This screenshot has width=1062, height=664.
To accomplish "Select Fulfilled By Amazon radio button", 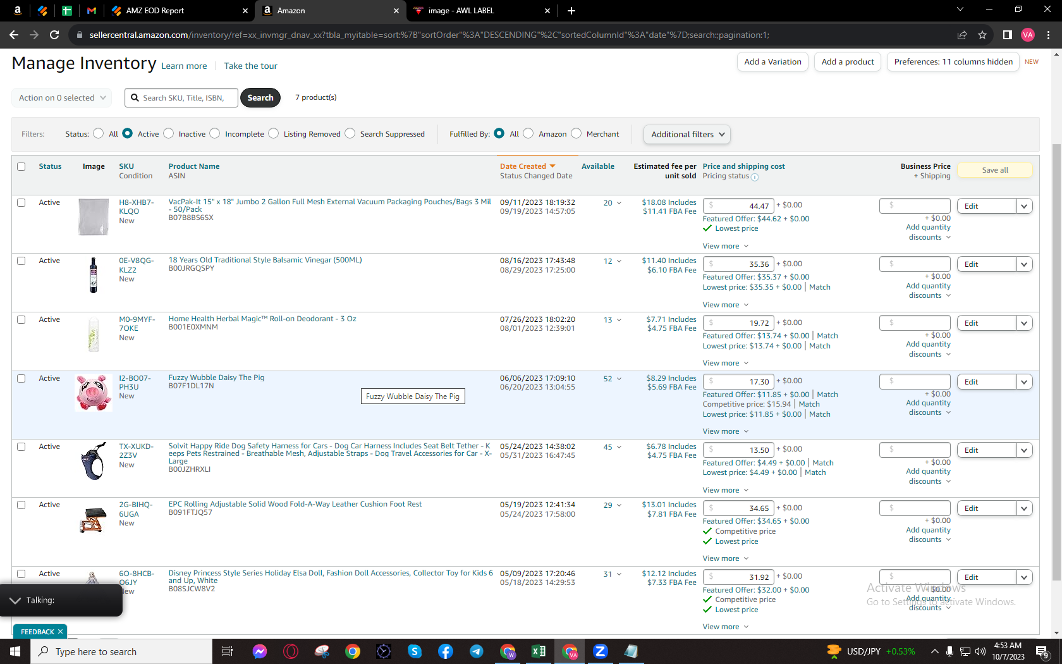I will click(528, 133).
